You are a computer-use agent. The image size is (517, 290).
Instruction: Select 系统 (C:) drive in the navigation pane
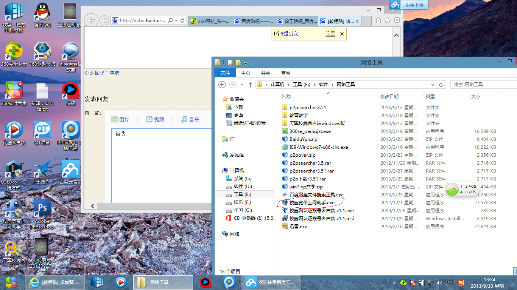[x=243, y=178]
